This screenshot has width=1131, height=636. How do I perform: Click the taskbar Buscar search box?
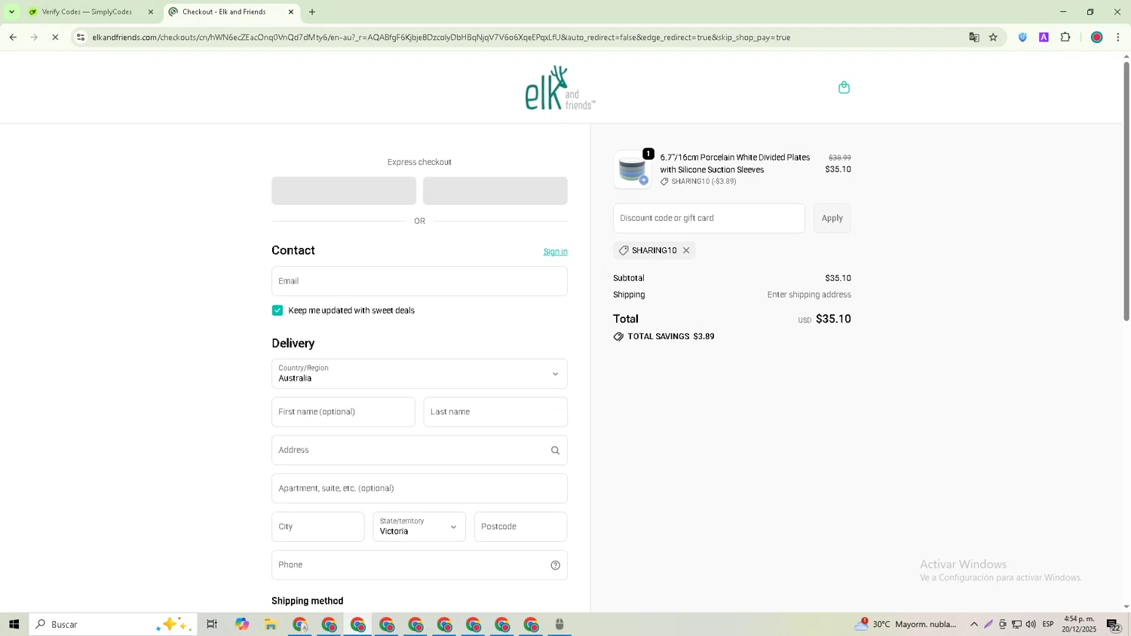tap(113, 625)
